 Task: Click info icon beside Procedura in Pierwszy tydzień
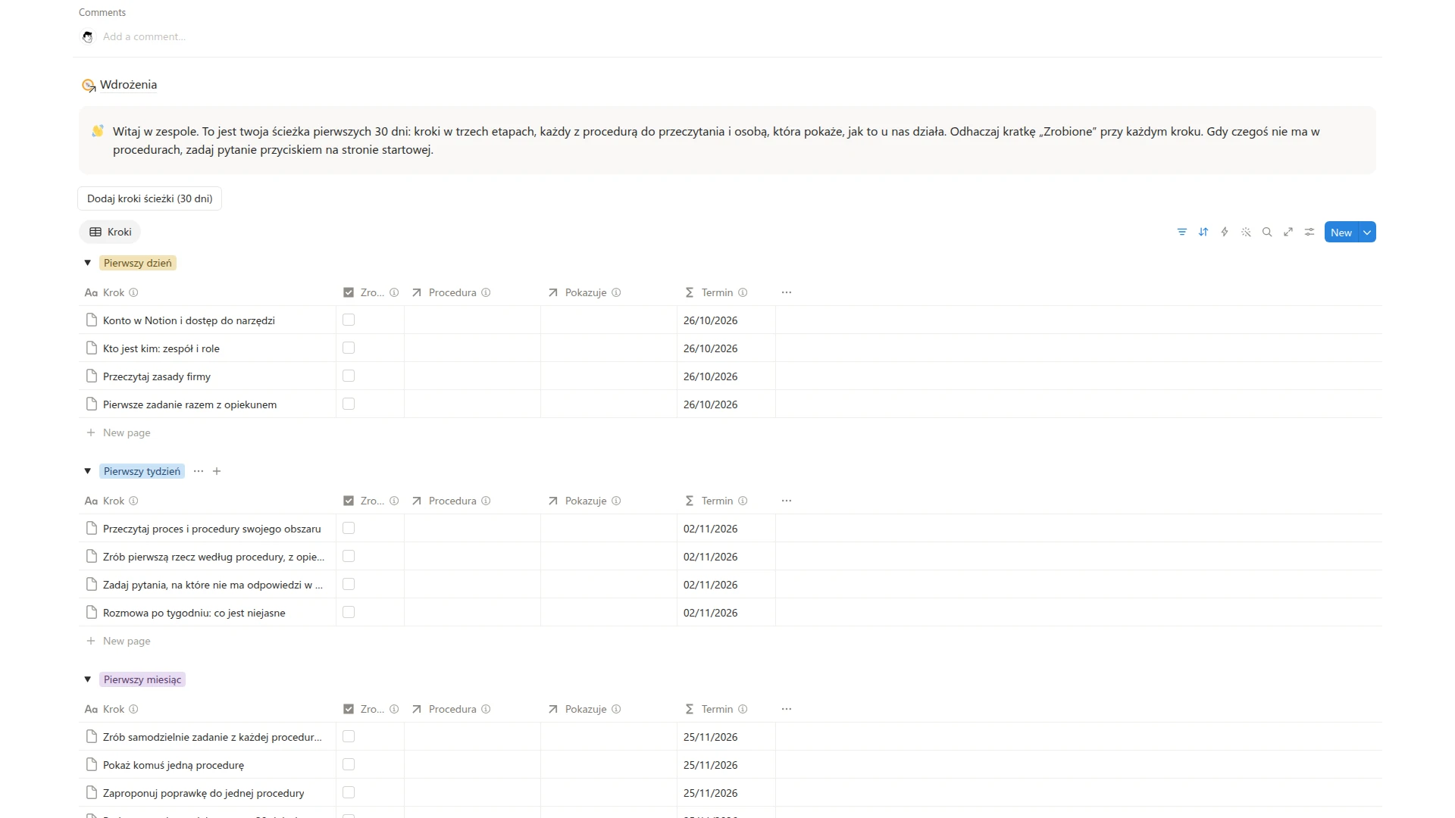click(x=486, y=501)
